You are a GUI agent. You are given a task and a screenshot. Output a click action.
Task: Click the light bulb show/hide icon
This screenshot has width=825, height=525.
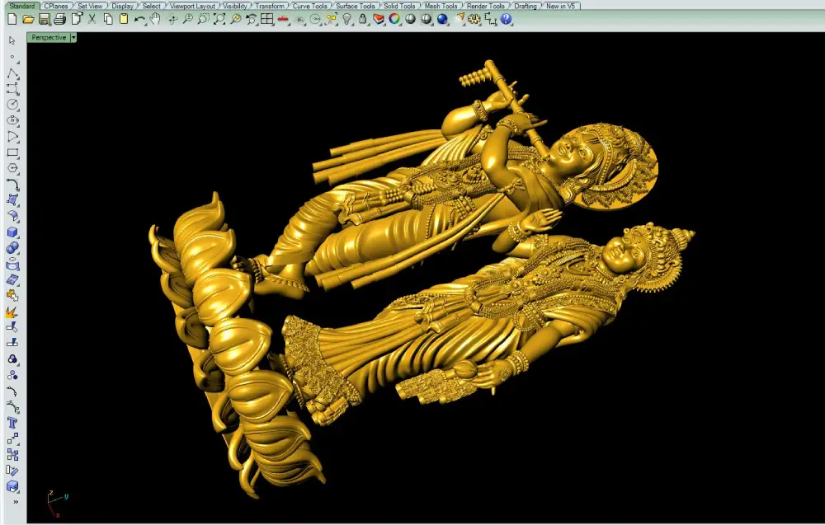click(346, 20)
